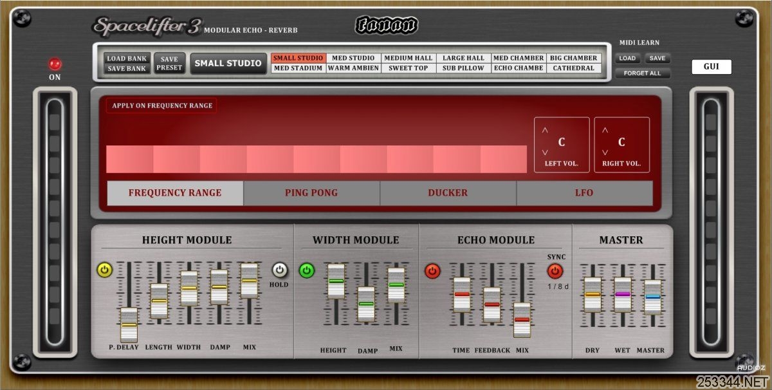Toggle the HOLD button in Height Module

pyautogui.click(x=279, y=270)
